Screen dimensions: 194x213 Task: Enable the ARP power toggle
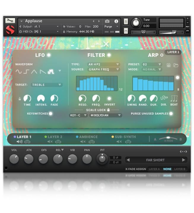click(162, 55)
